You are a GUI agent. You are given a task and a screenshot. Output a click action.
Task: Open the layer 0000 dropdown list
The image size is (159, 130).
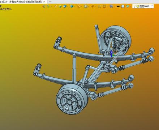point(152,6)
